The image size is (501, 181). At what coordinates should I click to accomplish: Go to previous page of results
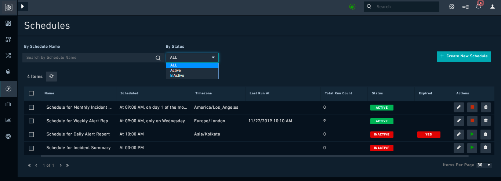[36, 165]
